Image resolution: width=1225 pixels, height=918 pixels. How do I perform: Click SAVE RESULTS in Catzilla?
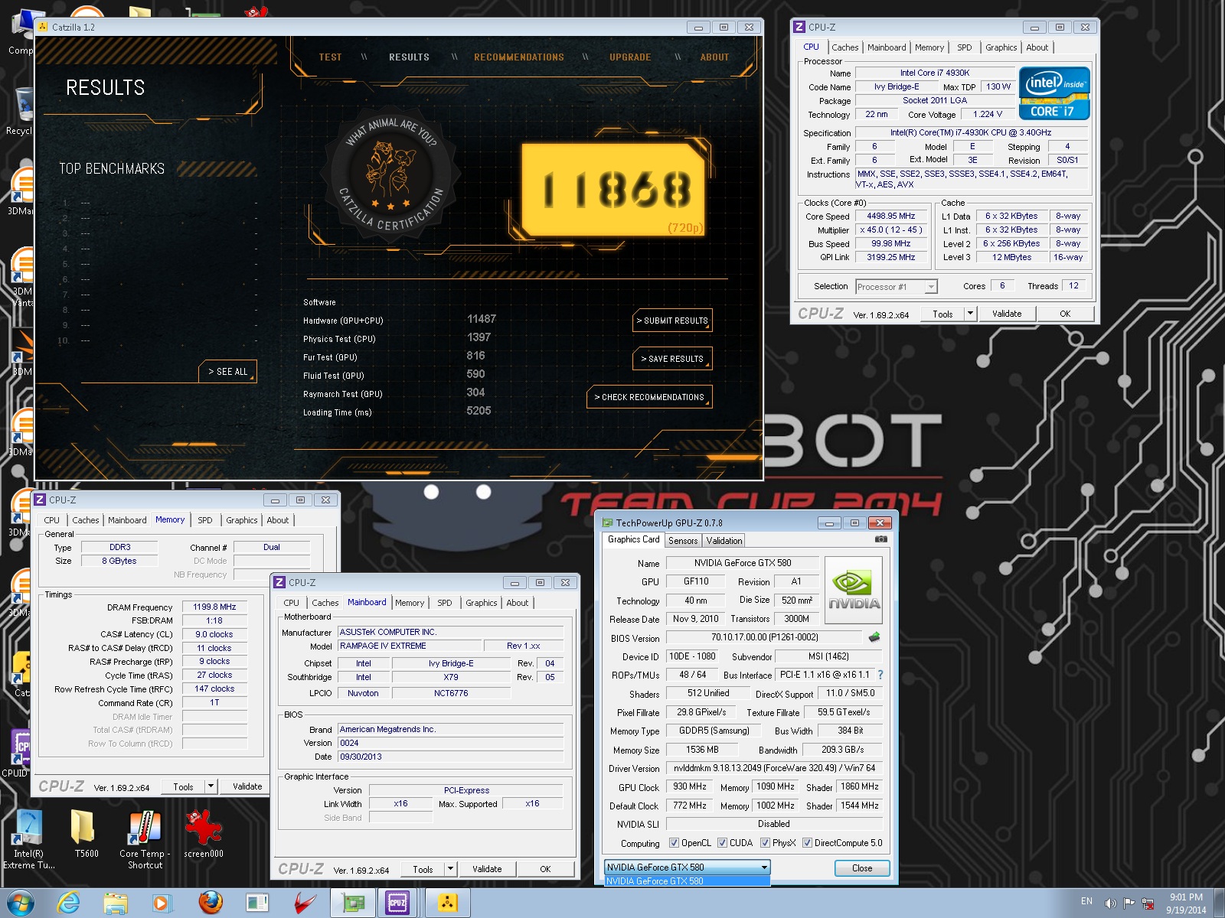[672, 359]
